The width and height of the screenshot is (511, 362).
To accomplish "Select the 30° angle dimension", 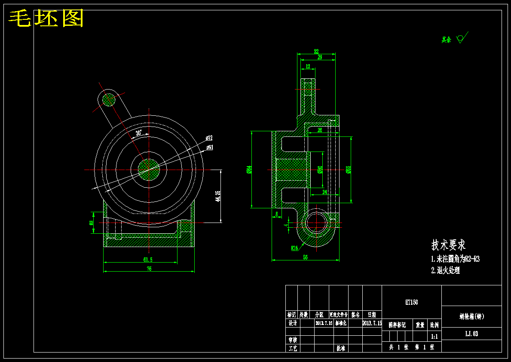I will point(139,133).
